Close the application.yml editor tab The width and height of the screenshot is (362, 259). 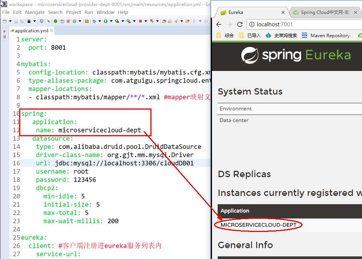[x=51, y=30]
